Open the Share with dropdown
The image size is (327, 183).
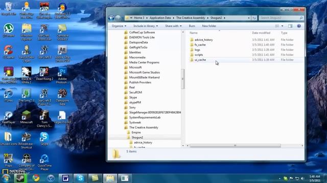tap(173, 26)
